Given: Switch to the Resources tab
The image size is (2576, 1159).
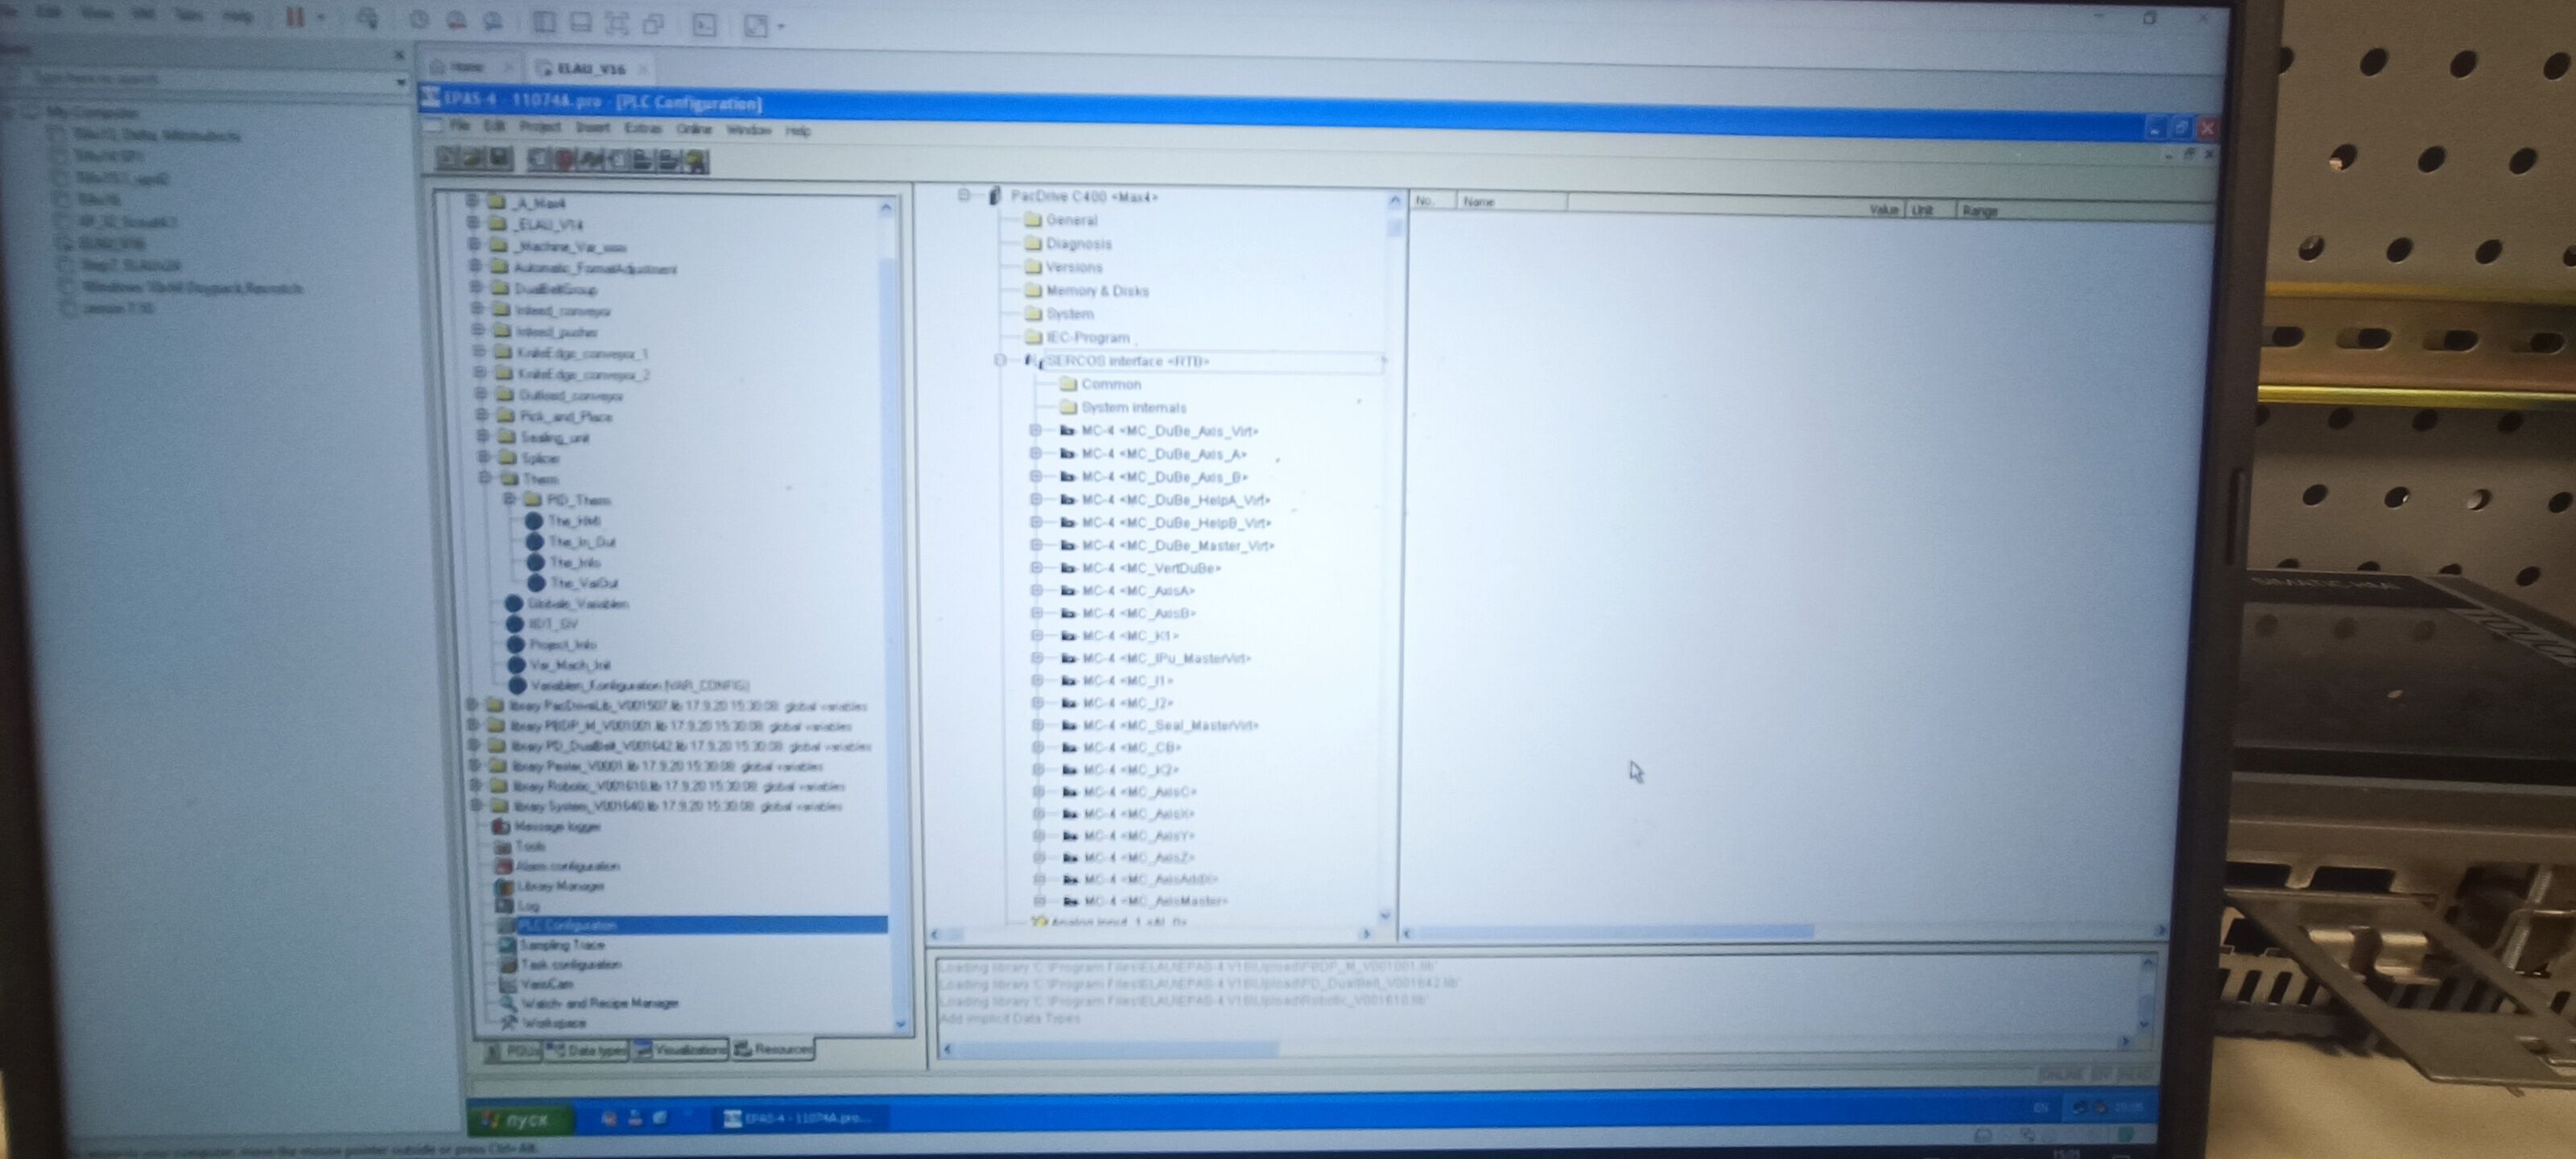Looking at the screenshot, I should click(x=773, y=1049).
